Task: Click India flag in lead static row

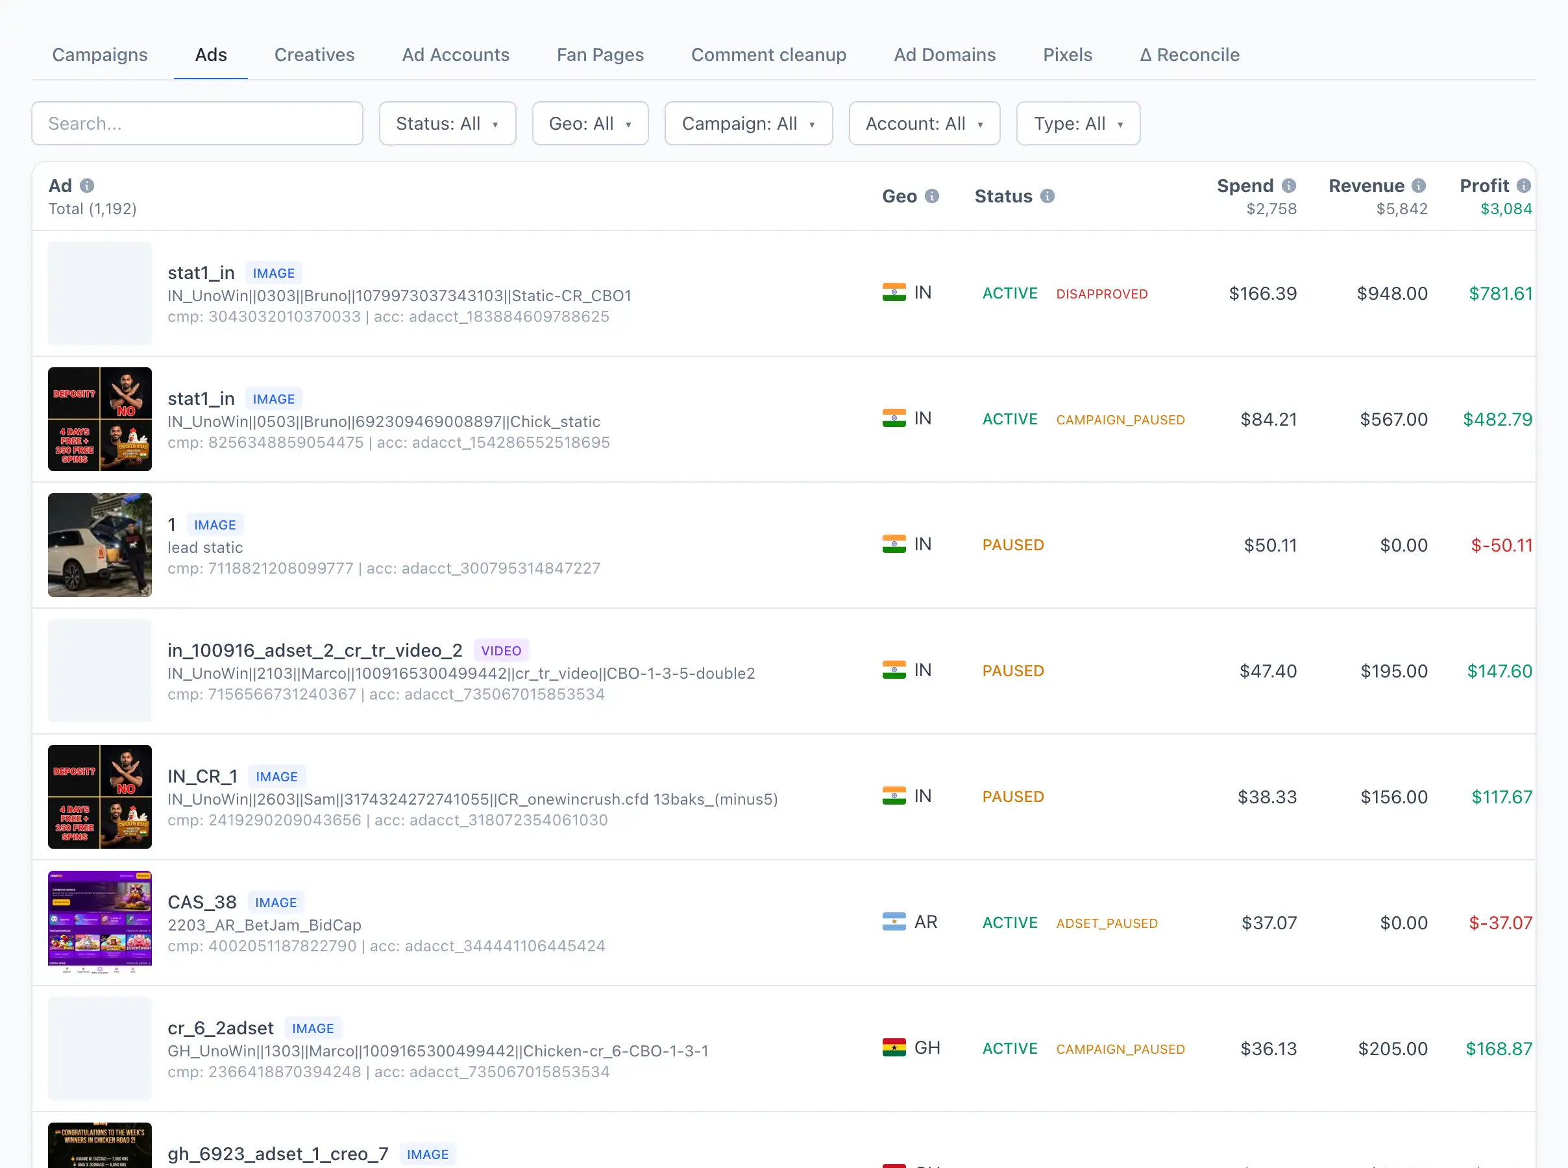Action: pyautogui.click(x=894, y=544)
